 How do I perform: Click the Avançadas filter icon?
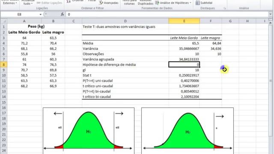click(101, 3)
